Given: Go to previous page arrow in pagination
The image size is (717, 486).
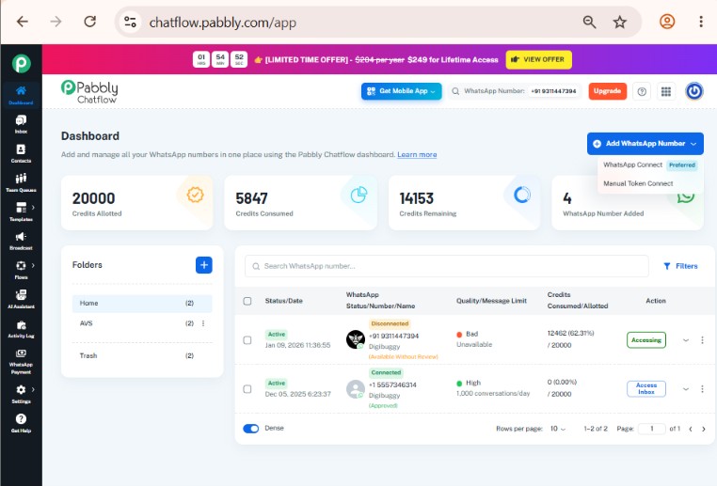Looking at the screenshot, I should point(691,429).
